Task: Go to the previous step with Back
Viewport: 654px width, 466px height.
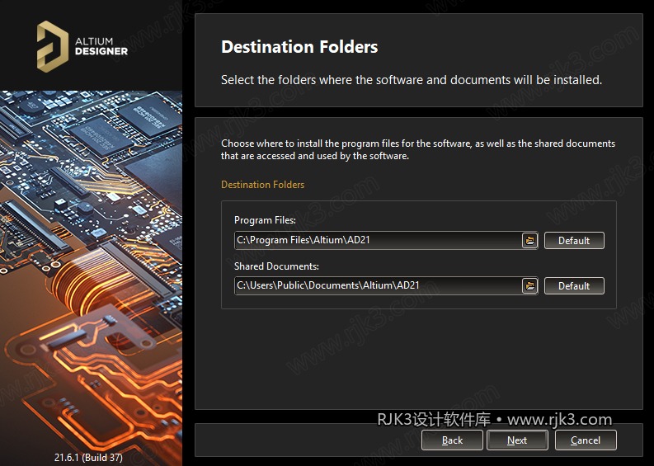Action: [452, 440]
